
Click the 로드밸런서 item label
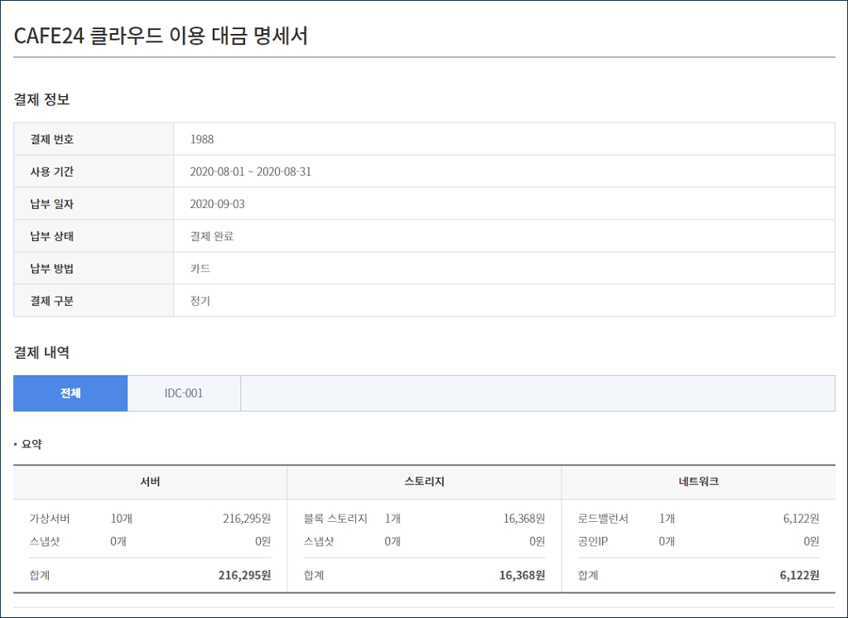point(603,519)
